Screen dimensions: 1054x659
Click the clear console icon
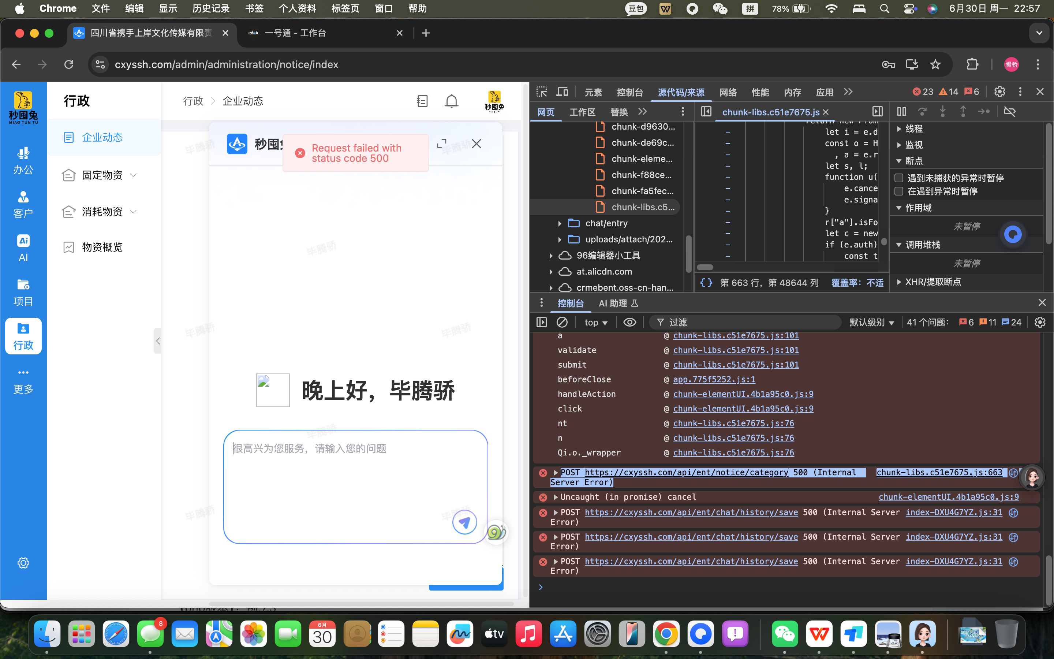click(x=562, y=322)
